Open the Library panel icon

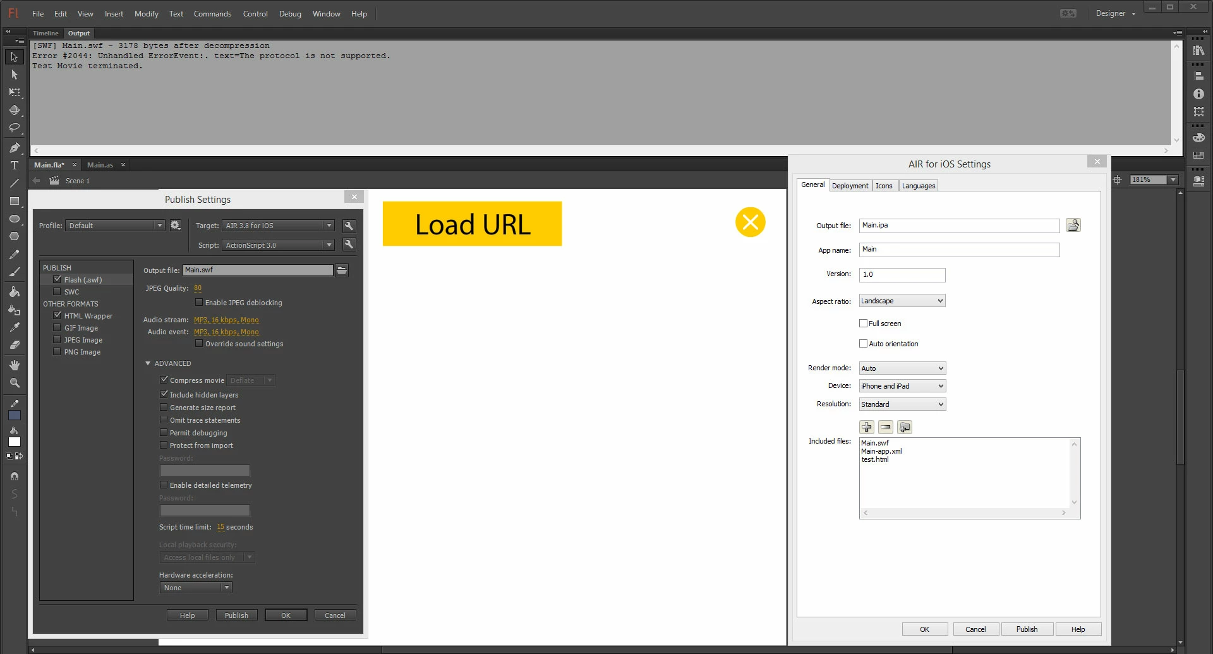(x=1198, y=51)
